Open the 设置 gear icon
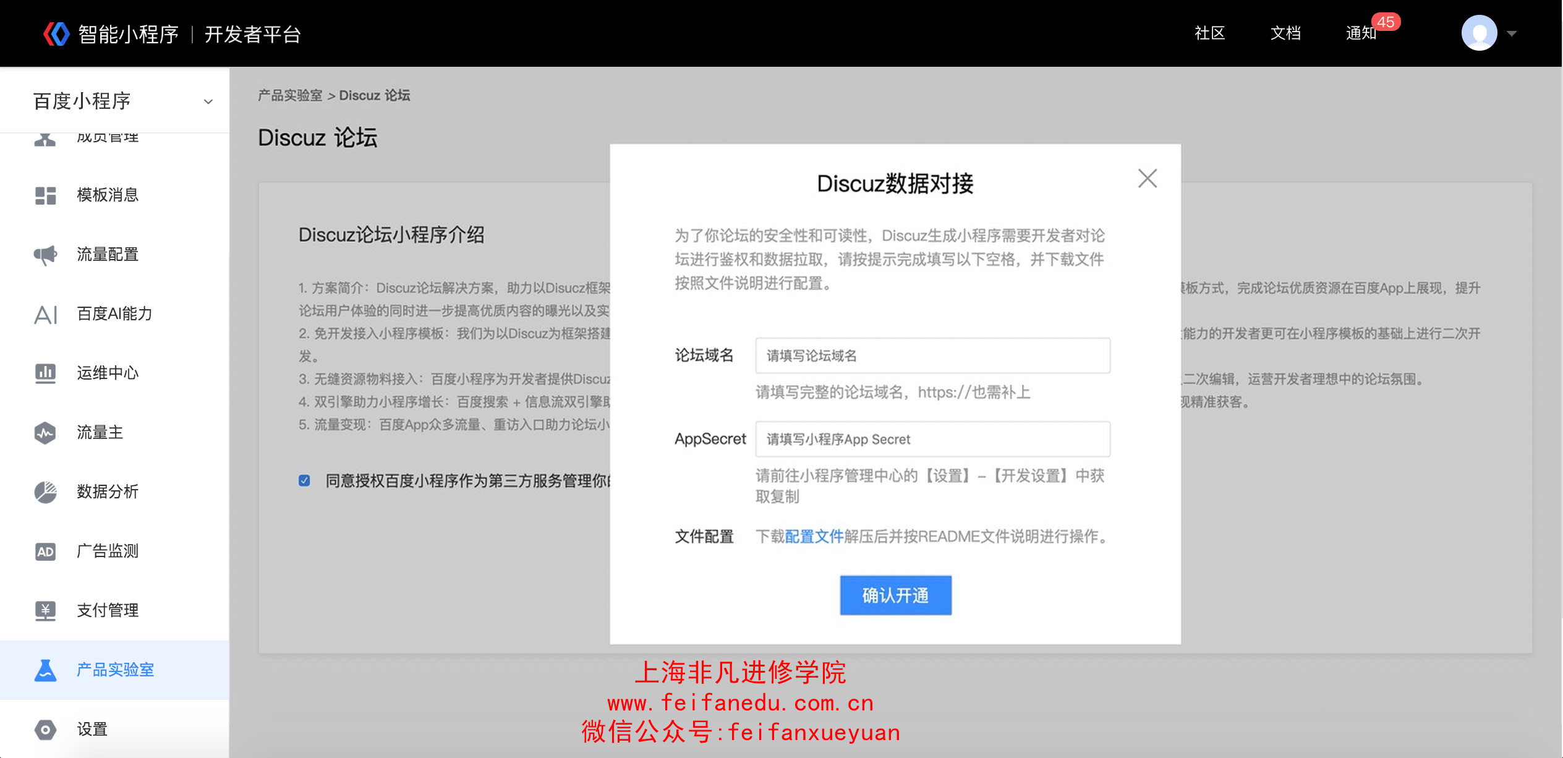1563x758 pixels. (45, 730)
